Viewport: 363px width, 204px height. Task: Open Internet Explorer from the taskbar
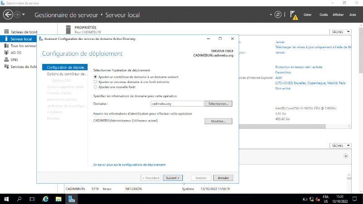coord(45,199)
